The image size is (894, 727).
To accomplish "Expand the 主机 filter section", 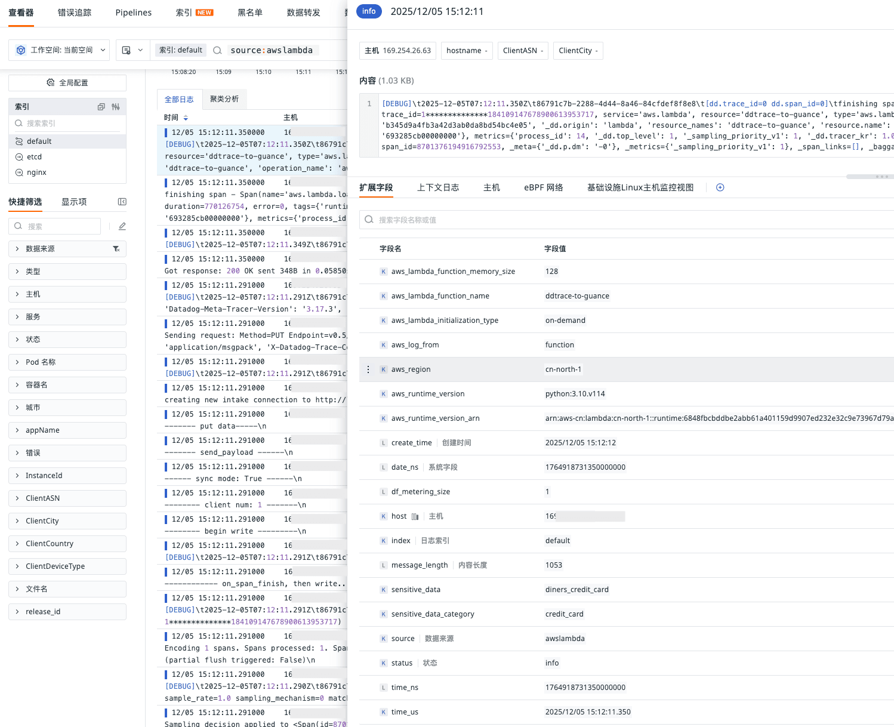I will [x=34, y=294].
